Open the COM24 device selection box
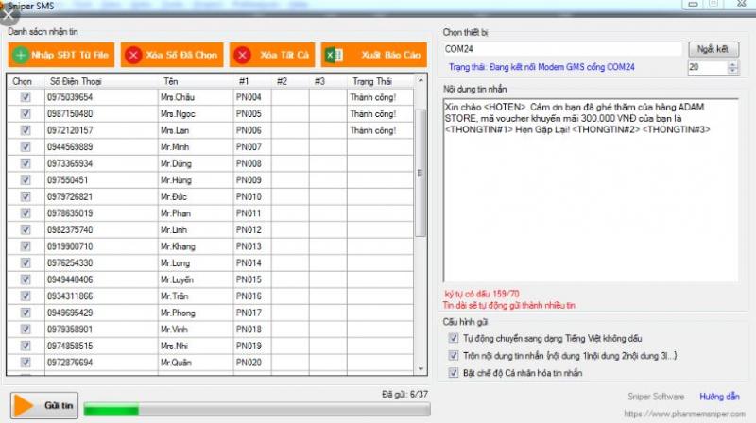The image size is (756, 423). coord(562,49)
